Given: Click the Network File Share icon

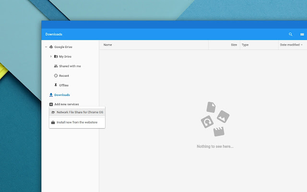Looking at the screenshot, I should coord(53,112).
